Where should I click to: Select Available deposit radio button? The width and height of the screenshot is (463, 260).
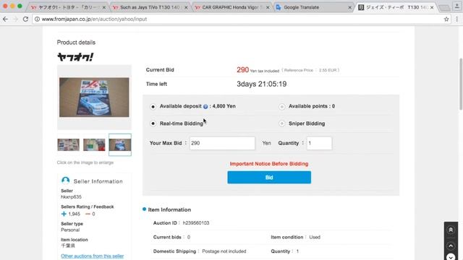coord(153,106)
